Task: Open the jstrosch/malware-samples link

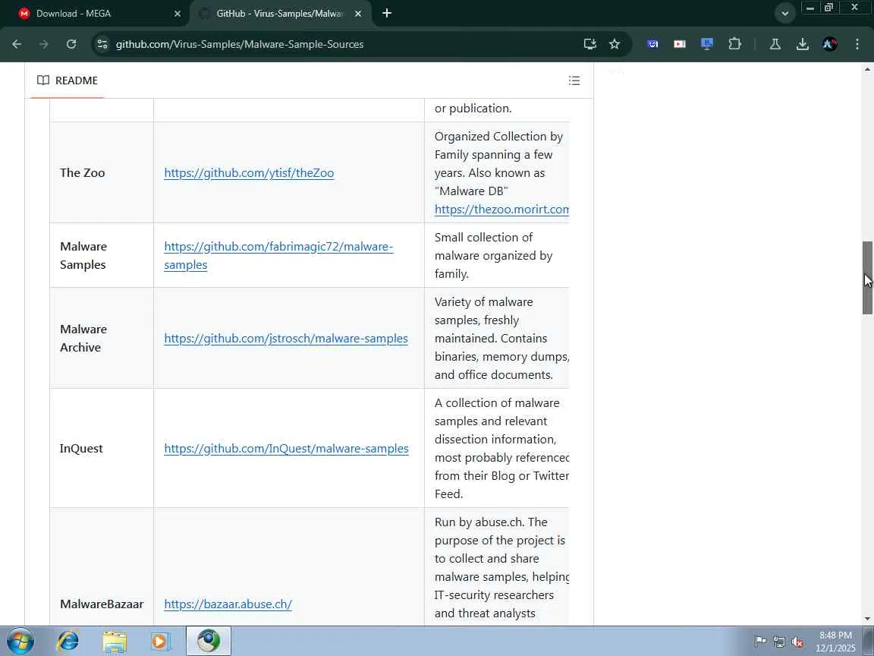Action: pos(286,339)
